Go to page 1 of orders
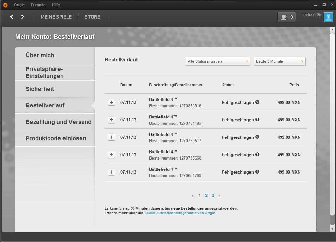This screenshot has width=336, height=242. click(199, 195)
